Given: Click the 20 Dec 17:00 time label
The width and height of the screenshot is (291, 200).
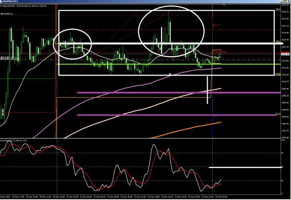Looking at the screenshot, I should (x=18, y=197).
